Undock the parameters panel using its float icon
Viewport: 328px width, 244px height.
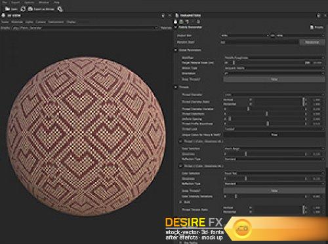point(319,16)
